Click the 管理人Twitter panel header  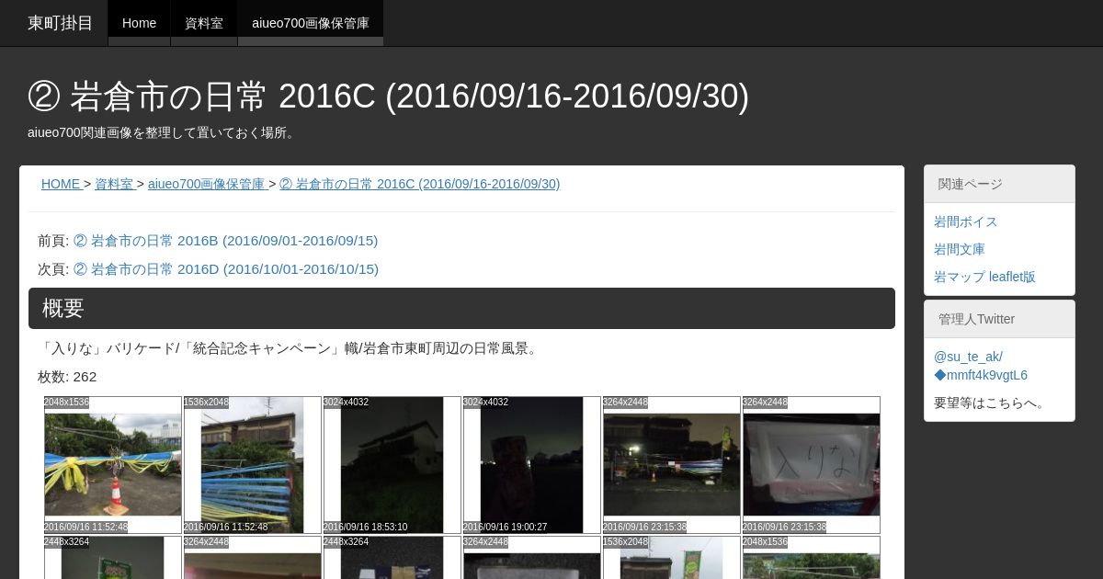click(x=999, y=319)
